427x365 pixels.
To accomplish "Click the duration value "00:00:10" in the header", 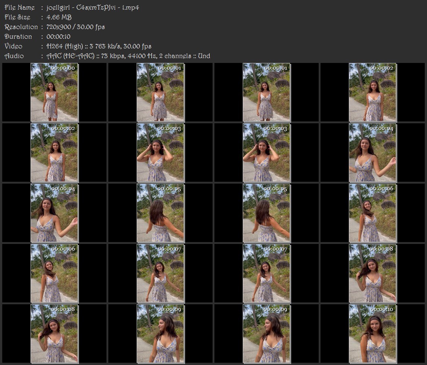I will (58, 36).
